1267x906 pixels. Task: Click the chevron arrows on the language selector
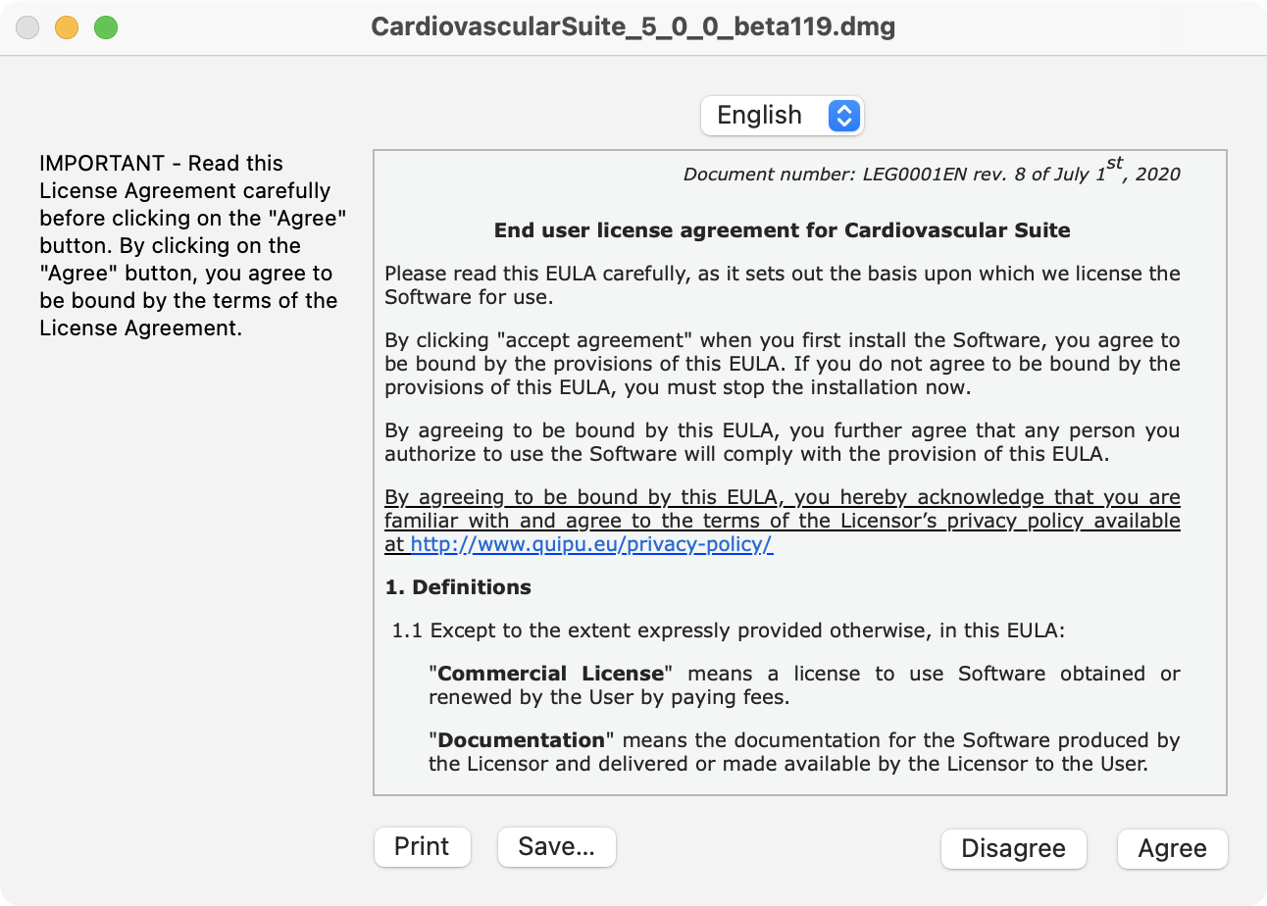(843, 115)
